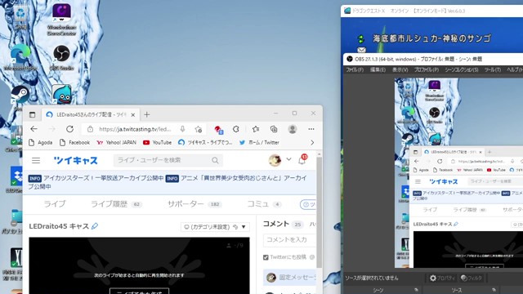Open the Microsoft Edge desktop shortcut
This screenshot has width=523, height=294.
[20, 57]
